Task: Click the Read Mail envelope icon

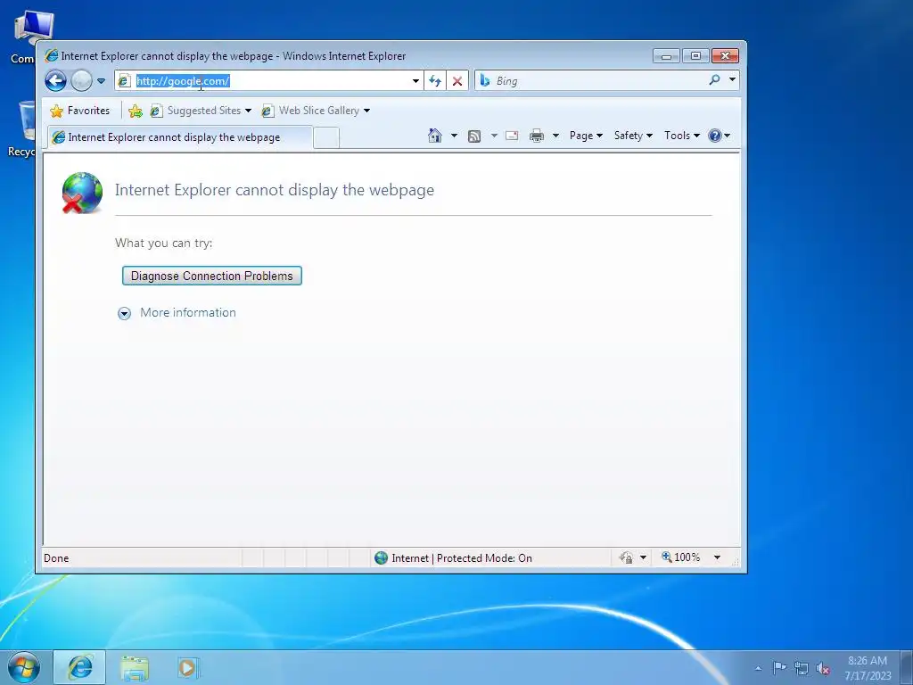Action: coord(512,136)
